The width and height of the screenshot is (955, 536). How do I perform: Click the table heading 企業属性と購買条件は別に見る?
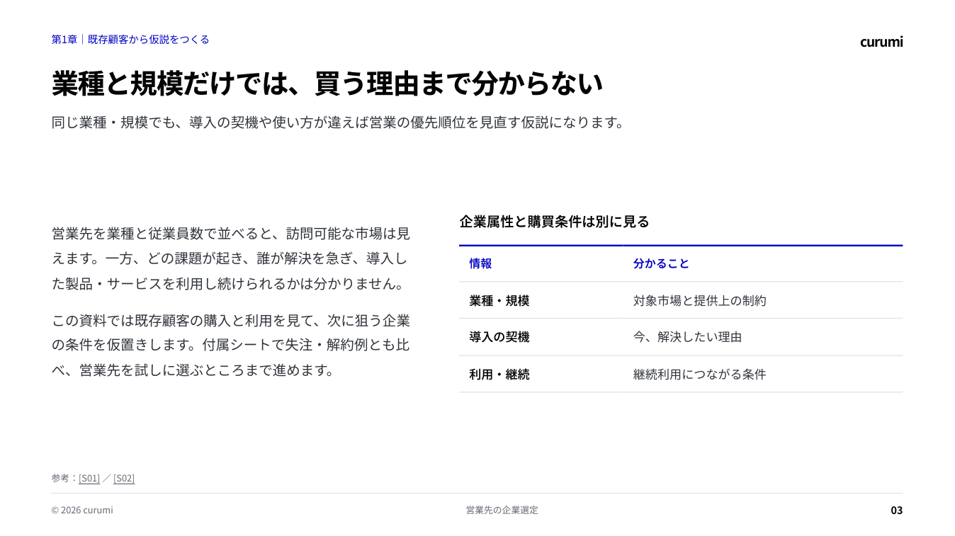coord(554,222)
